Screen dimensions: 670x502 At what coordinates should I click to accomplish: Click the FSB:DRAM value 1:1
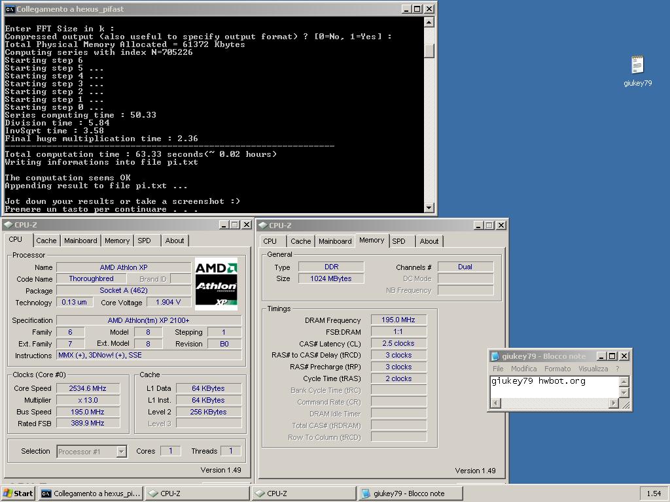(398, 331)
